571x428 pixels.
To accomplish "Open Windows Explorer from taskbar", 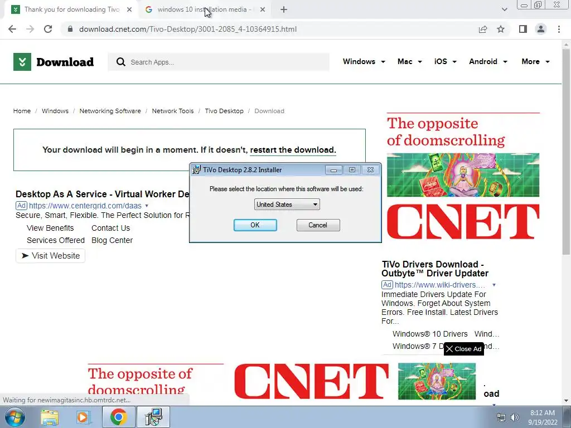I will [x=50, y=417].
